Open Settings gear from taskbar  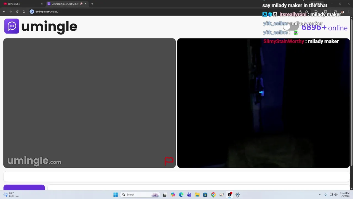click(x=237, y=195)
